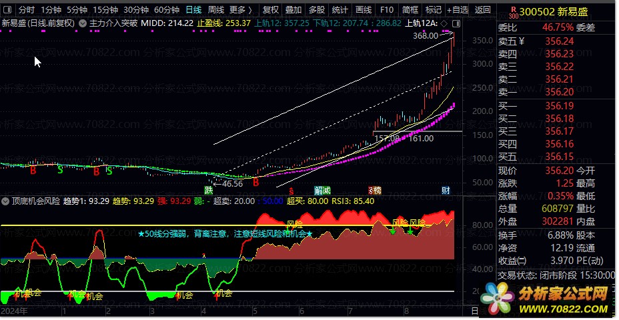Click the 标记 mark button
This screenshot has width=619, height=320.
[434, 10]
